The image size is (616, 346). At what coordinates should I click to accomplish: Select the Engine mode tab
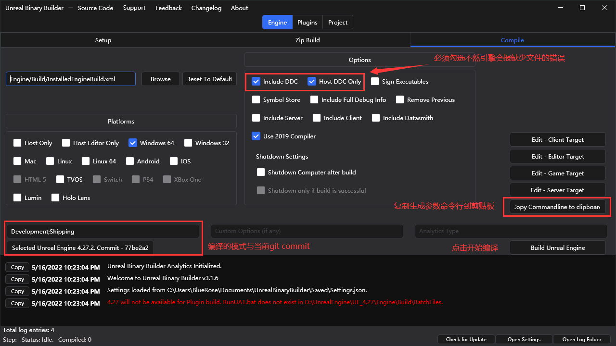(x=277, y=23)
